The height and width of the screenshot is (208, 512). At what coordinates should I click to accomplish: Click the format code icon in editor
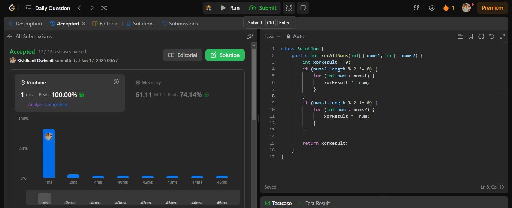click(x=460, y=36)
